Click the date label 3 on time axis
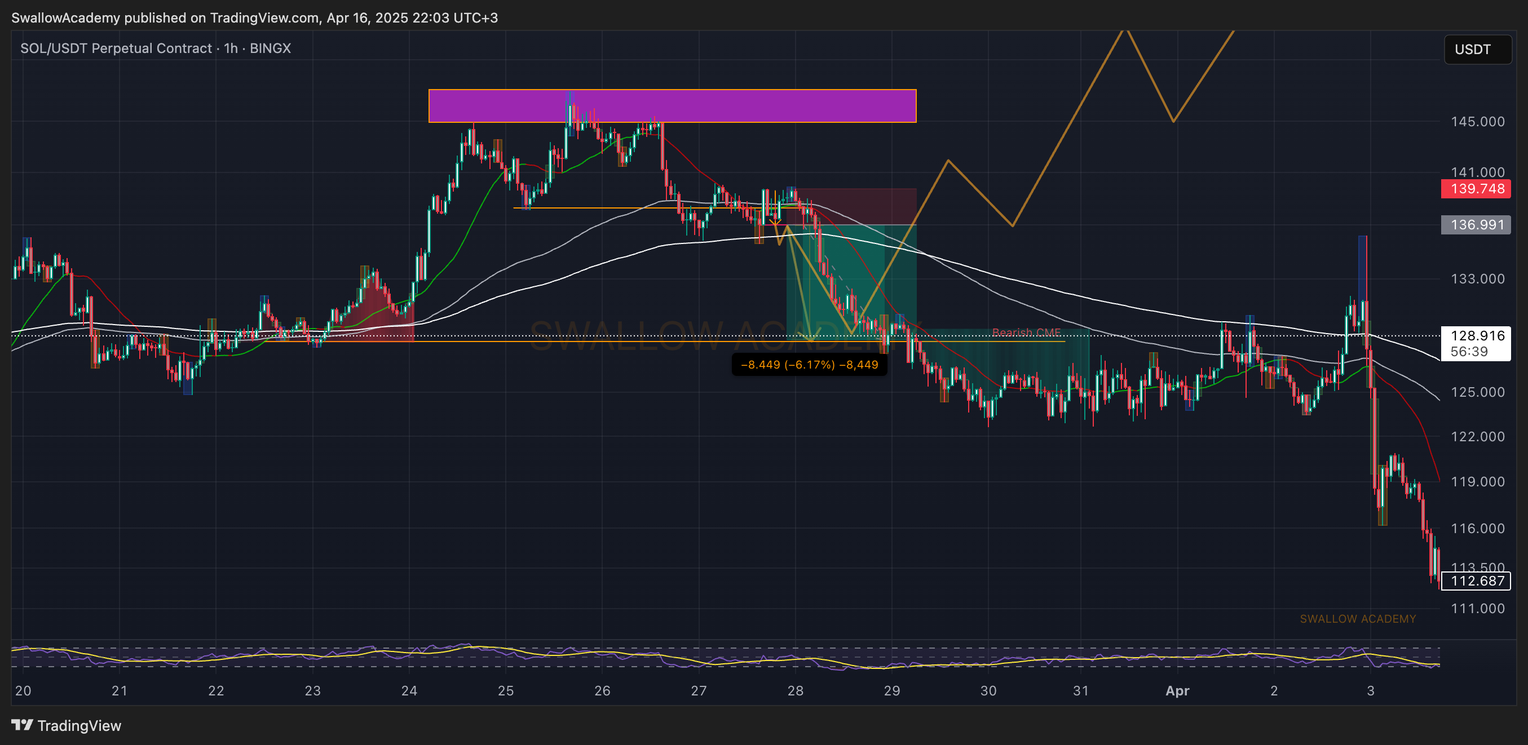This screenshot has height=745, width=1528. point(1371,690)
